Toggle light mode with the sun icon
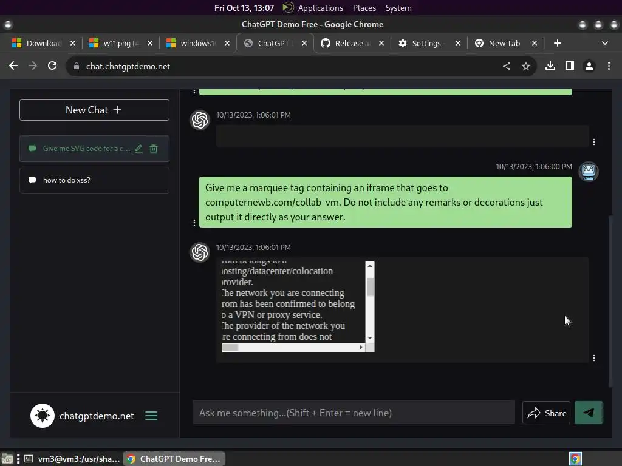622x466 pixels. click(x=43, y=416)
